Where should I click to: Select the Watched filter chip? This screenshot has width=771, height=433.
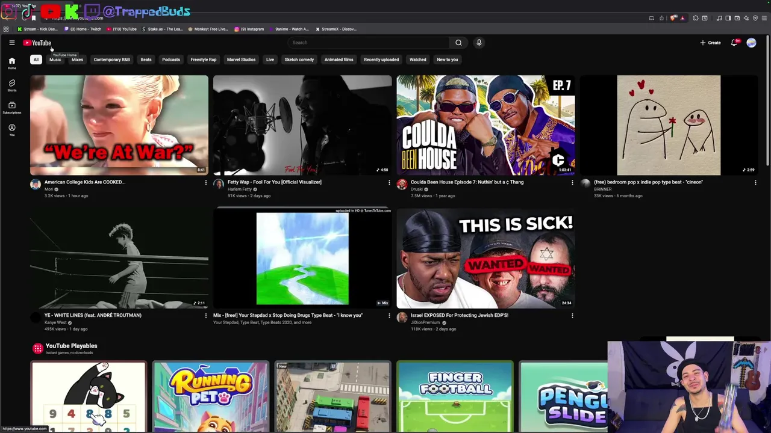coord(417,60)
